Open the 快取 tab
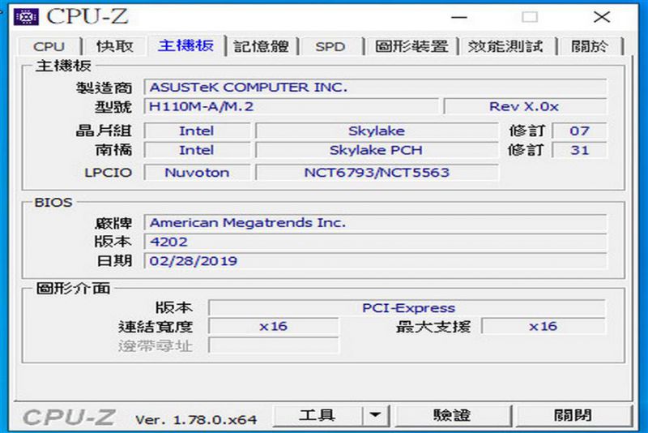Image resolution: width=648 pixels, height=433 pixels. point(114,46)
